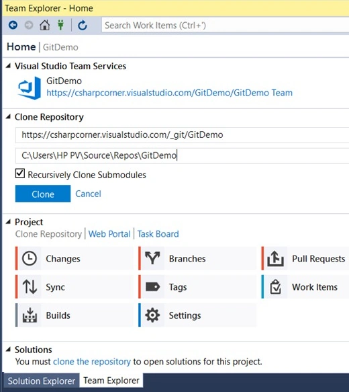Open the Branches tile
Image resolution: width=349 pixels, height=392 pixels.
[197, 258]
